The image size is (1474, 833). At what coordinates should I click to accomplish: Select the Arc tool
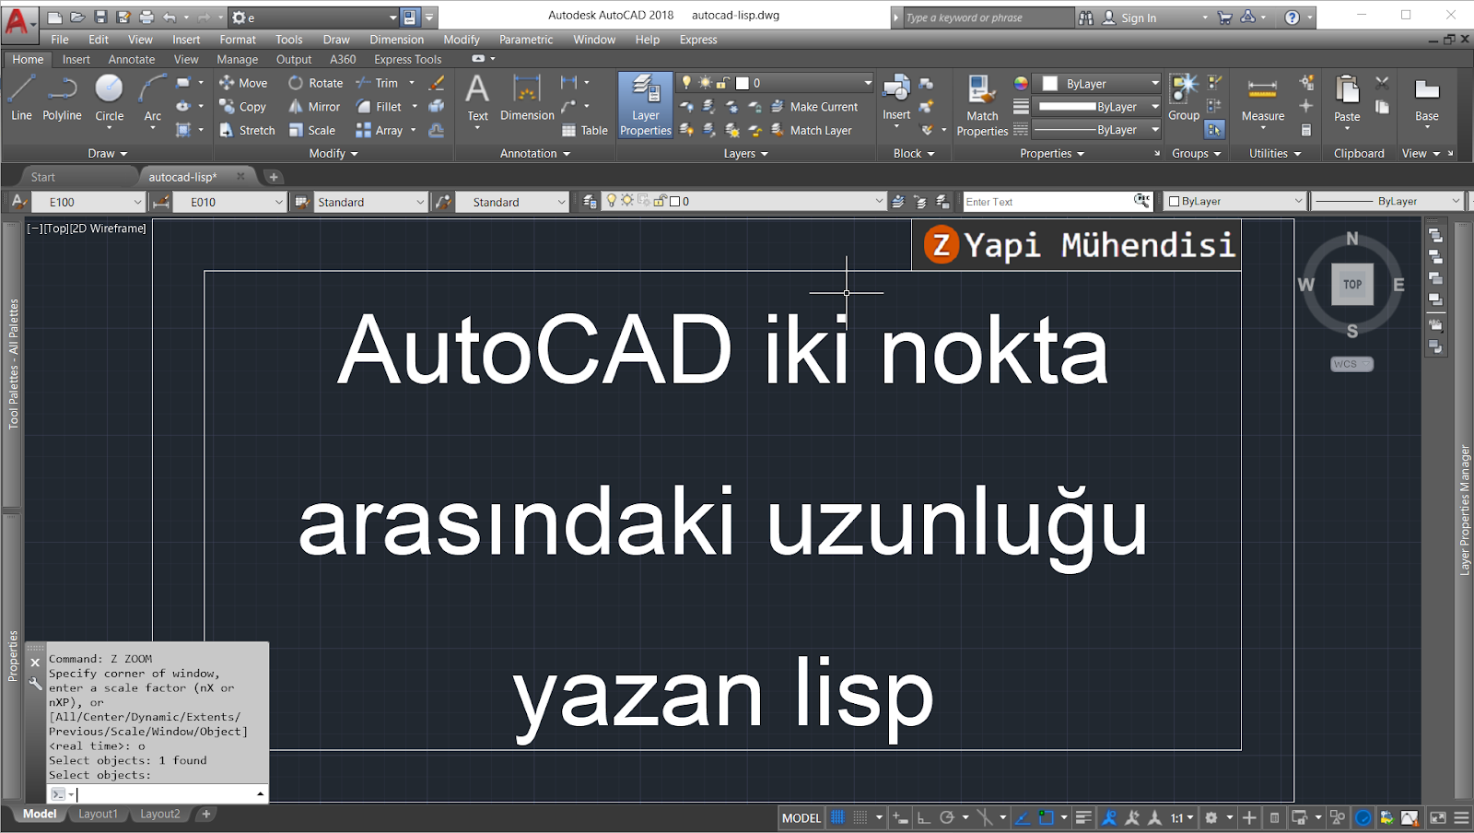(x=152, y=98)
